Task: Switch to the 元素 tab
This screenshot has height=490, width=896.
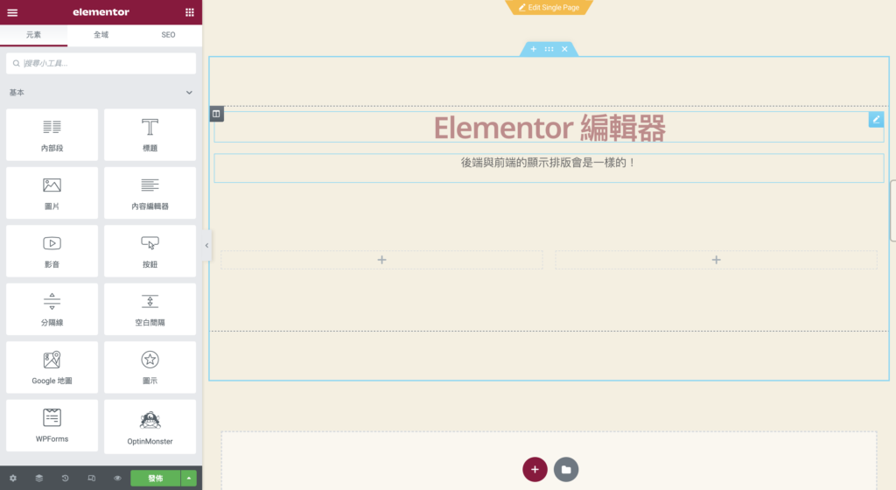Action: coord(34,35)
